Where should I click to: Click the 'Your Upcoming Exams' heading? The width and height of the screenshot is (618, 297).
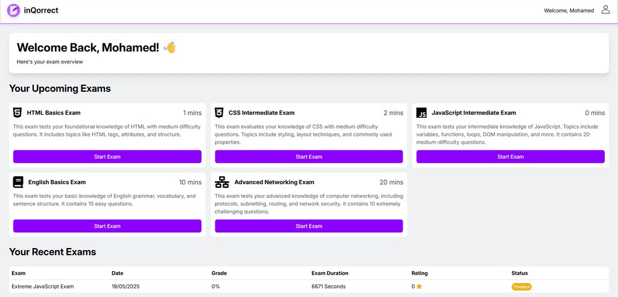60,89
